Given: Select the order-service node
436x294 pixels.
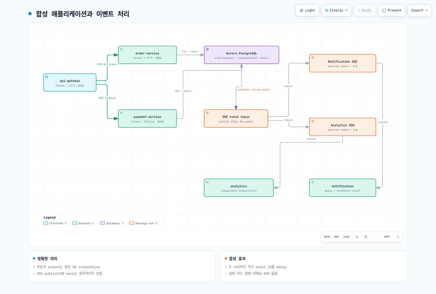Looking at the screenshot, I should click(147, 55).
